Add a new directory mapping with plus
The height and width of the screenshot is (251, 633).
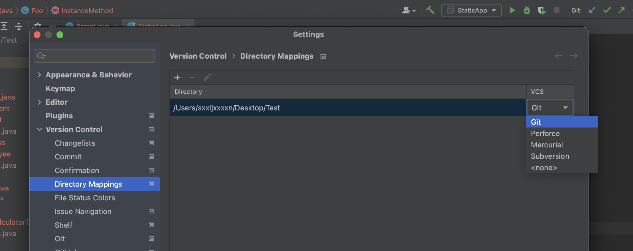coord(177,77)
